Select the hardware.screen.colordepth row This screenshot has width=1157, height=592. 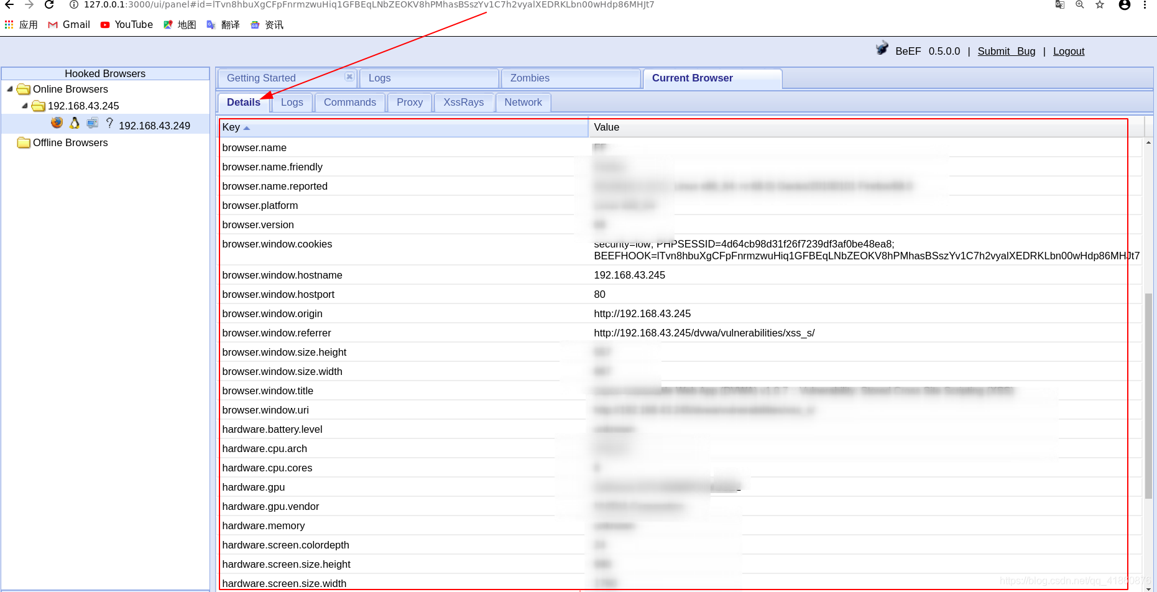pyautogui.click(x=681, y=545)
